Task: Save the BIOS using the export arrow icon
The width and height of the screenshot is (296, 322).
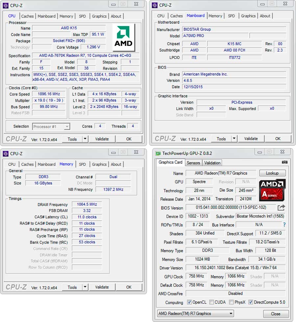Action: (x=281, y=207)
